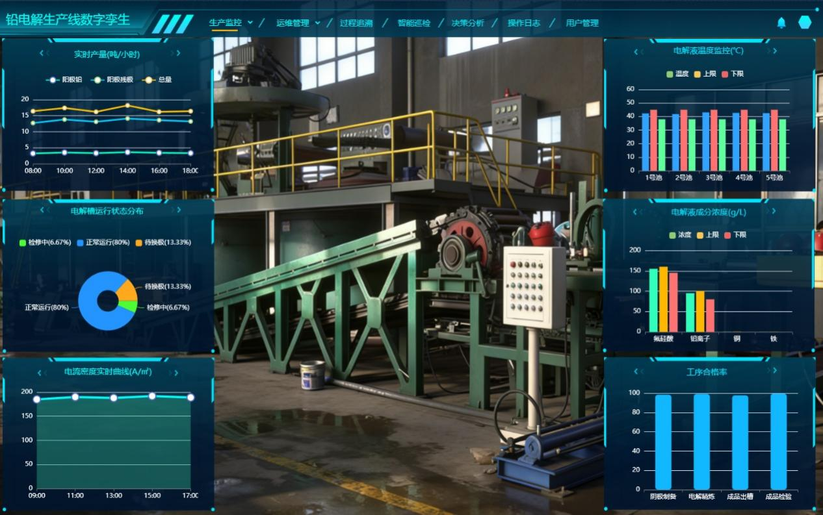Toggle 正常运行(80%) pie legend item

click(x=103, y=242)
